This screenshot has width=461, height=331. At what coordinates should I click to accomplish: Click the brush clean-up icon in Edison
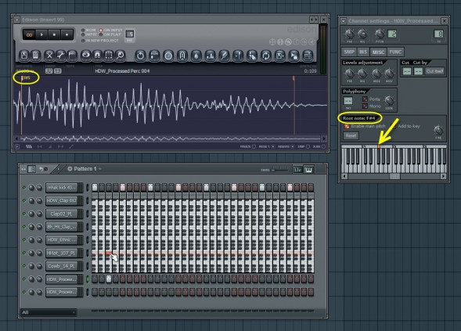224,56
